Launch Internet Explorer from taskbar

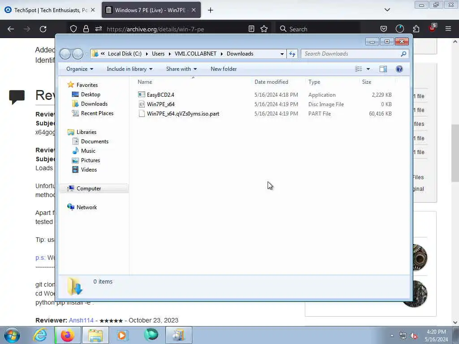(x=40, y=335)
